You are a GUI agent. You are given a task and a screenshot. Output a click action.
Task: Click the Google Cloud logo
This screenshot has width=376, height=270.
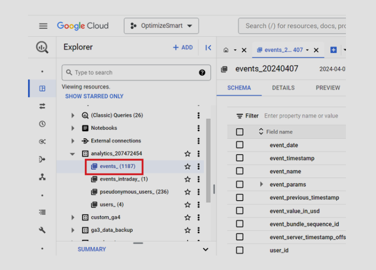(x=83, y=26)
